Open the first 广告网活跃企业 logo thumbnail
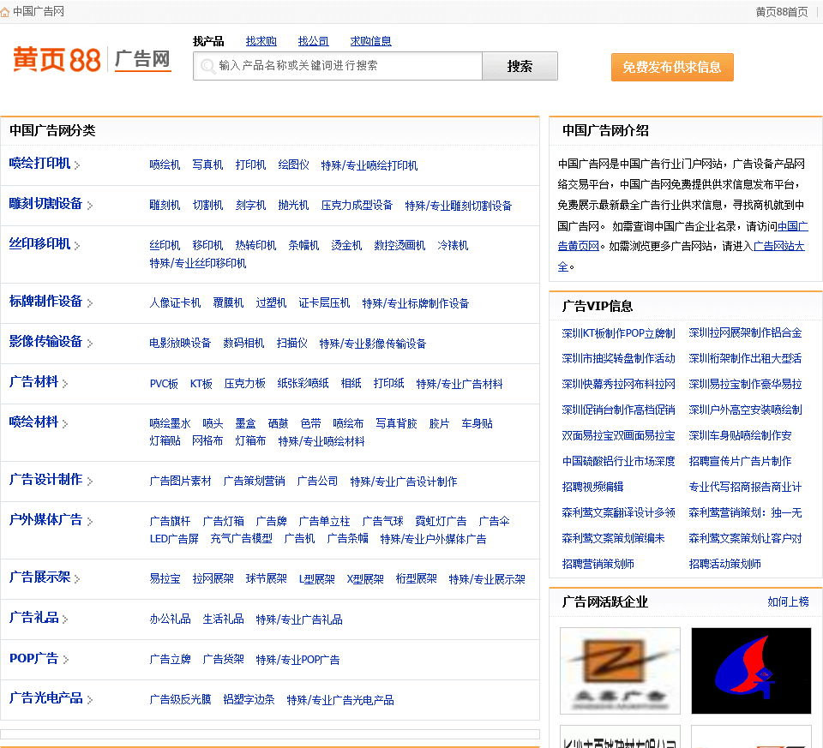The height and width of the screenshot is (748, 823). point(620,670)
